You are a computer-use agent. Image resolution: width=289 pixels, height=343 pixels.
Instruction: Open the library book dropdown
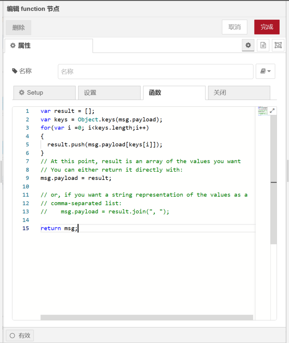[x=265, y=71]
